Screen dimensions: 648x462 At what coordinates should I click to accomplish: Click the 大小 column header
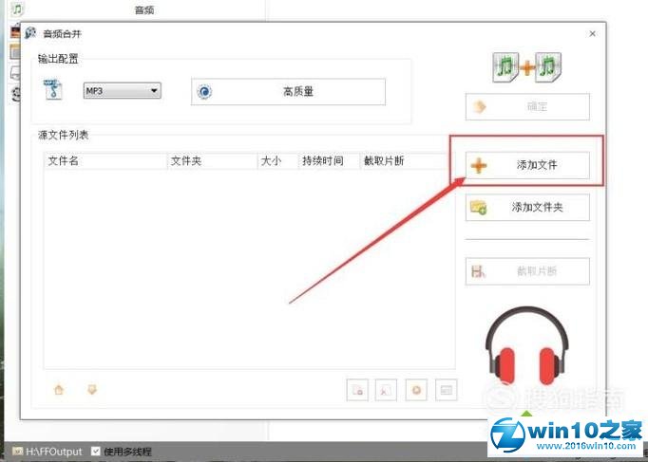277,161
